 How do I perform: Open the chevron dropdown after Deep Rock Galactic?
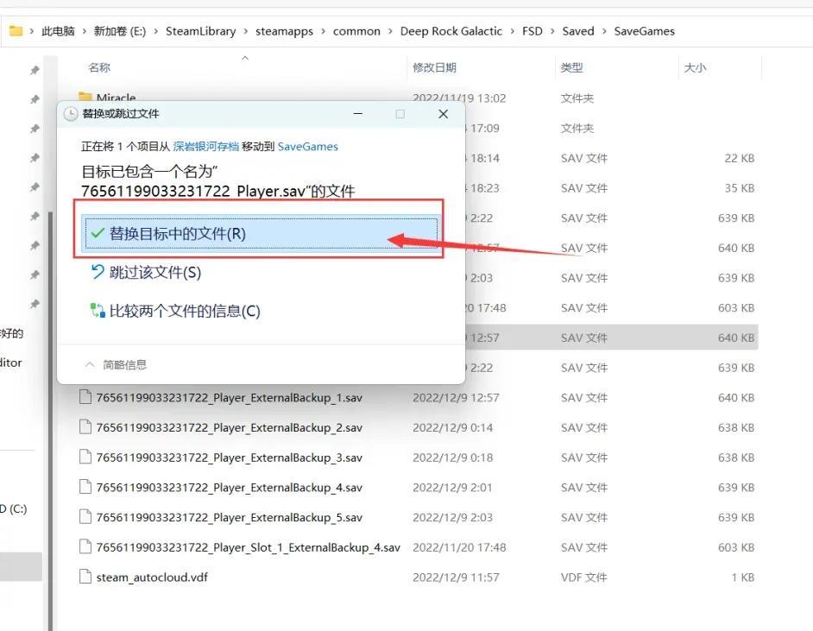coord(512,31)
